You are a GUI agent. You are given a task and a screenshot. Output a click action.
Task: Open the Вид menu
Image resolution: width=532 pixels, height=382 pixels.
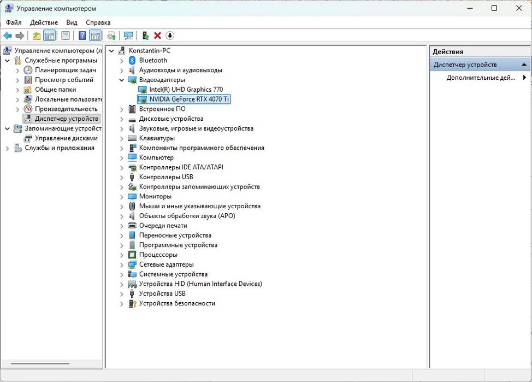[72, 22]
